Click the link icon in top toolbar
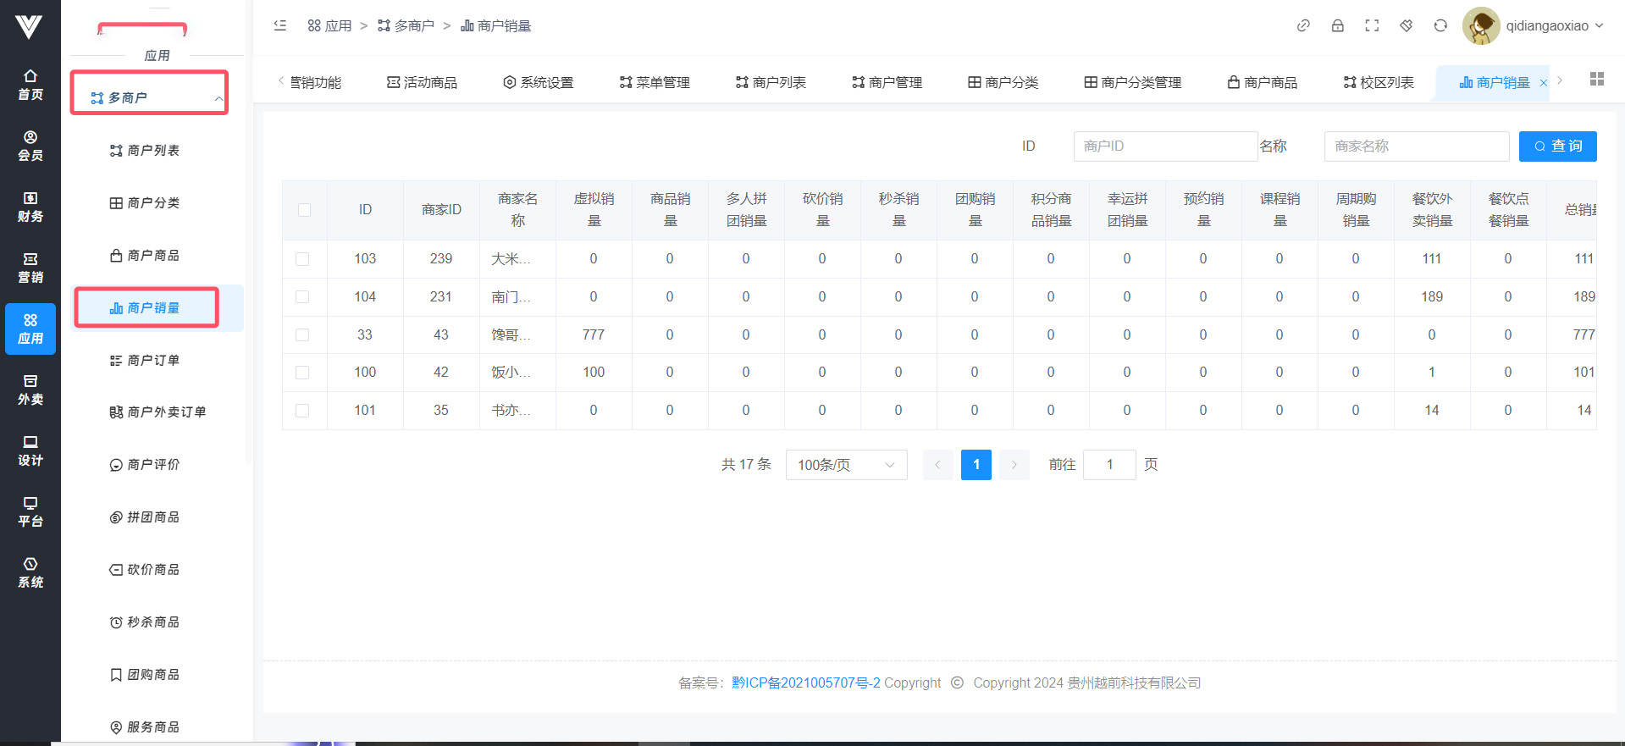Viewport: 1625px width, 746px height. pyautogui.click(x=1303, y=25)
